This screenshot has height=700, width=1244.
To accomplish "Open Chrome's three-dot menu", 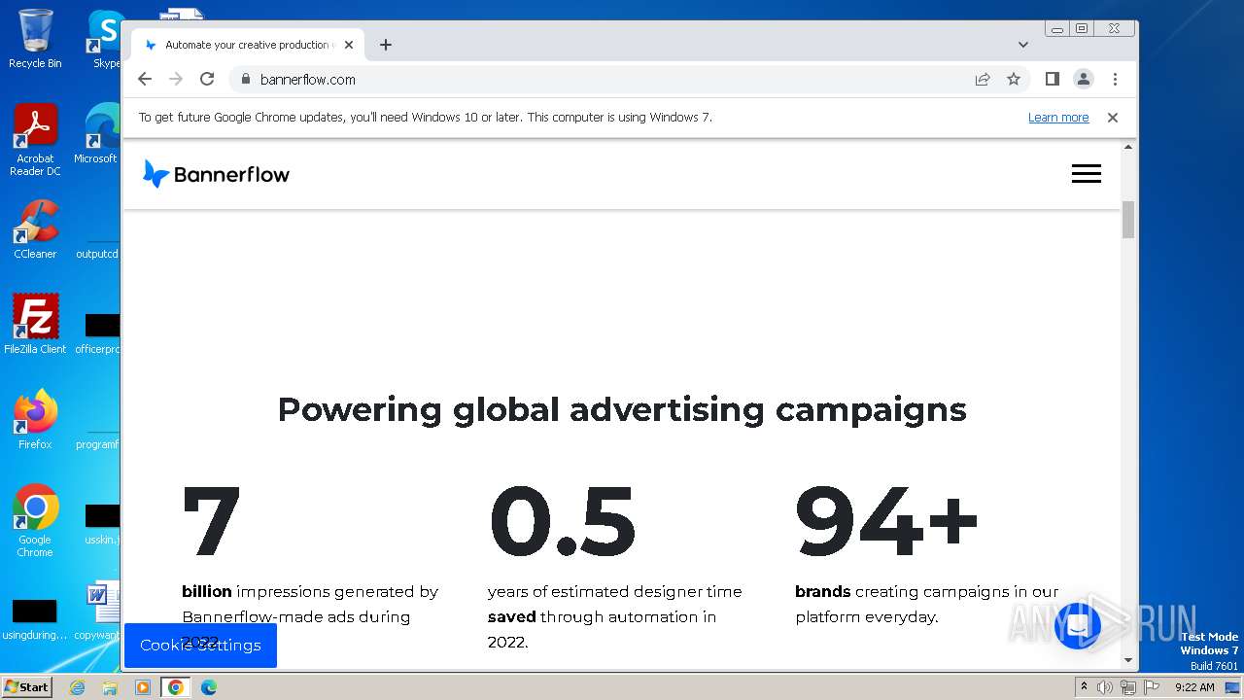I will pos(1115,80).
